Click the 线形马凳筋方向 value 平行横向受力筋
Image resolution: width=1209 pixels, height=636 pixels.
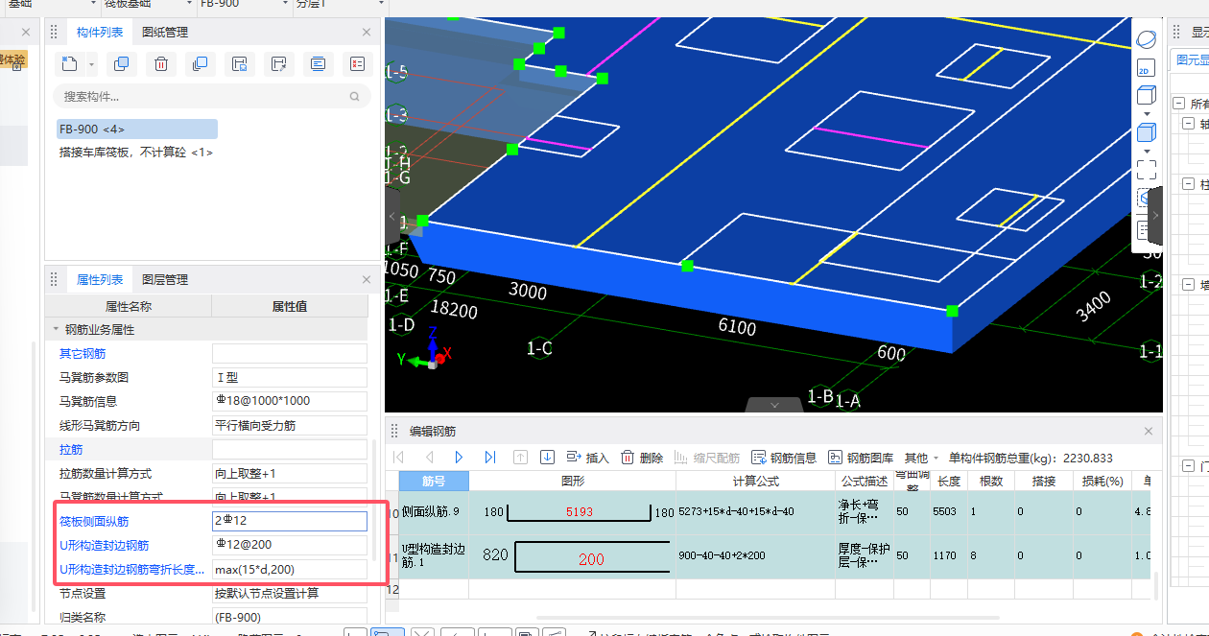click(290, 425)
